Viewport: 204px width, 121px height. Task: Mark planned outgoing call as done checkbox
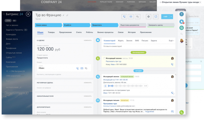104,58
